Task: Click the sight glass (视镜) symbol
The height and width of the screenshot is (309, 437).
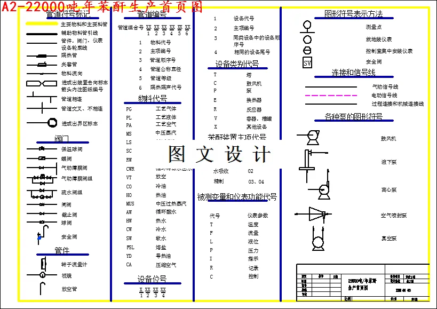Action: [43, 274]
